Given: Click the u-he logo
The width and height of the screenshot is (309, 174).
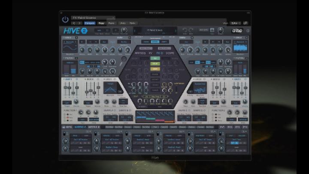Looking at the screenshot, I should pos(237,31).
